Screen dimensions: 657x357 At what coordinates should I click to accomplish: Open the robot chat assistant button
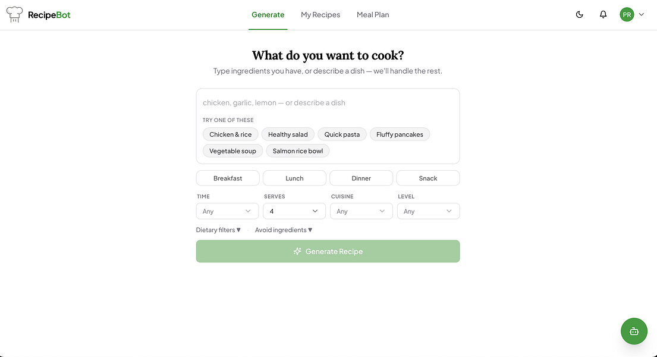point(634,331)
